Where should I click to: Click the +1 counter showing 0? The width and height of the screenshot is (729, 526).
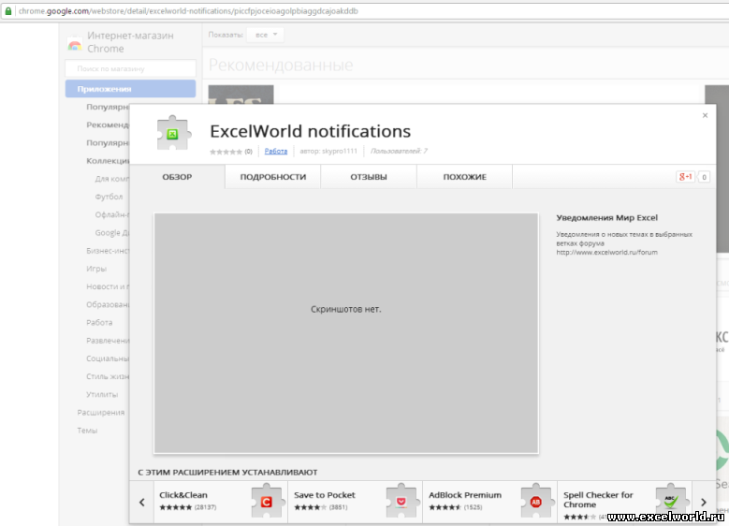pyautogui.click(x=704, y=177)
